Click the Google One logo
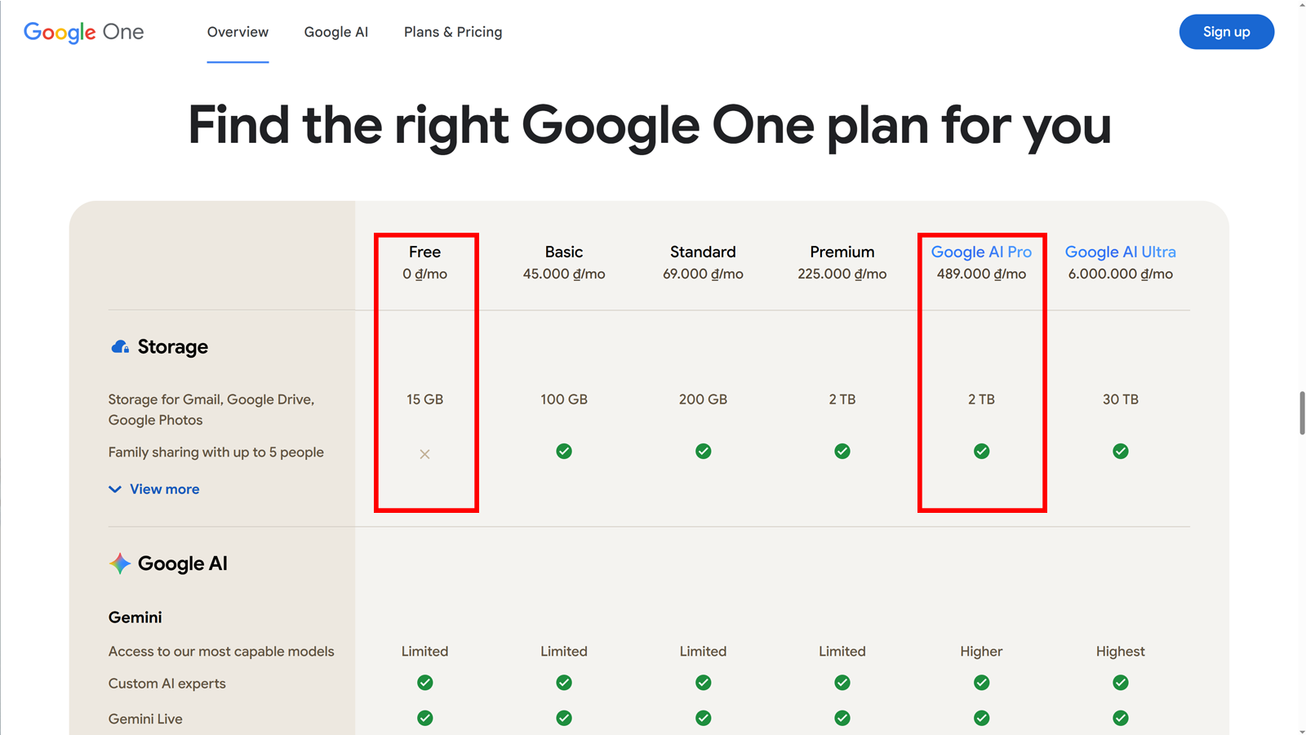Screen dimensions: 1306x735 coord(83,33)
